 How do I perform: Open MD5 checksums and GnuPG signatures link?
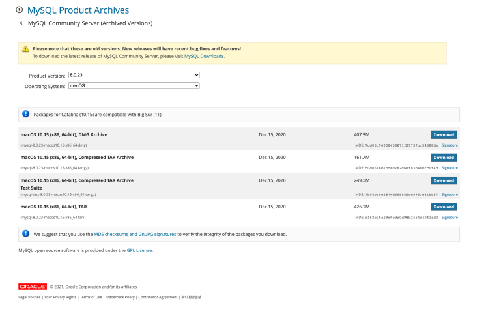tap(135, 234)
